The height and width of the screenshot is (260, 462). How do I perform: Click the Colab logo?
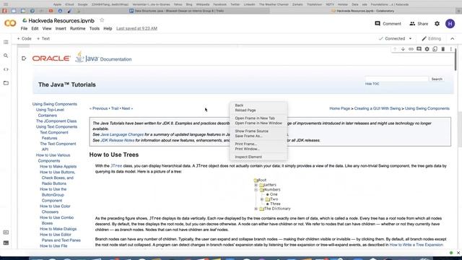pos(10,23)
